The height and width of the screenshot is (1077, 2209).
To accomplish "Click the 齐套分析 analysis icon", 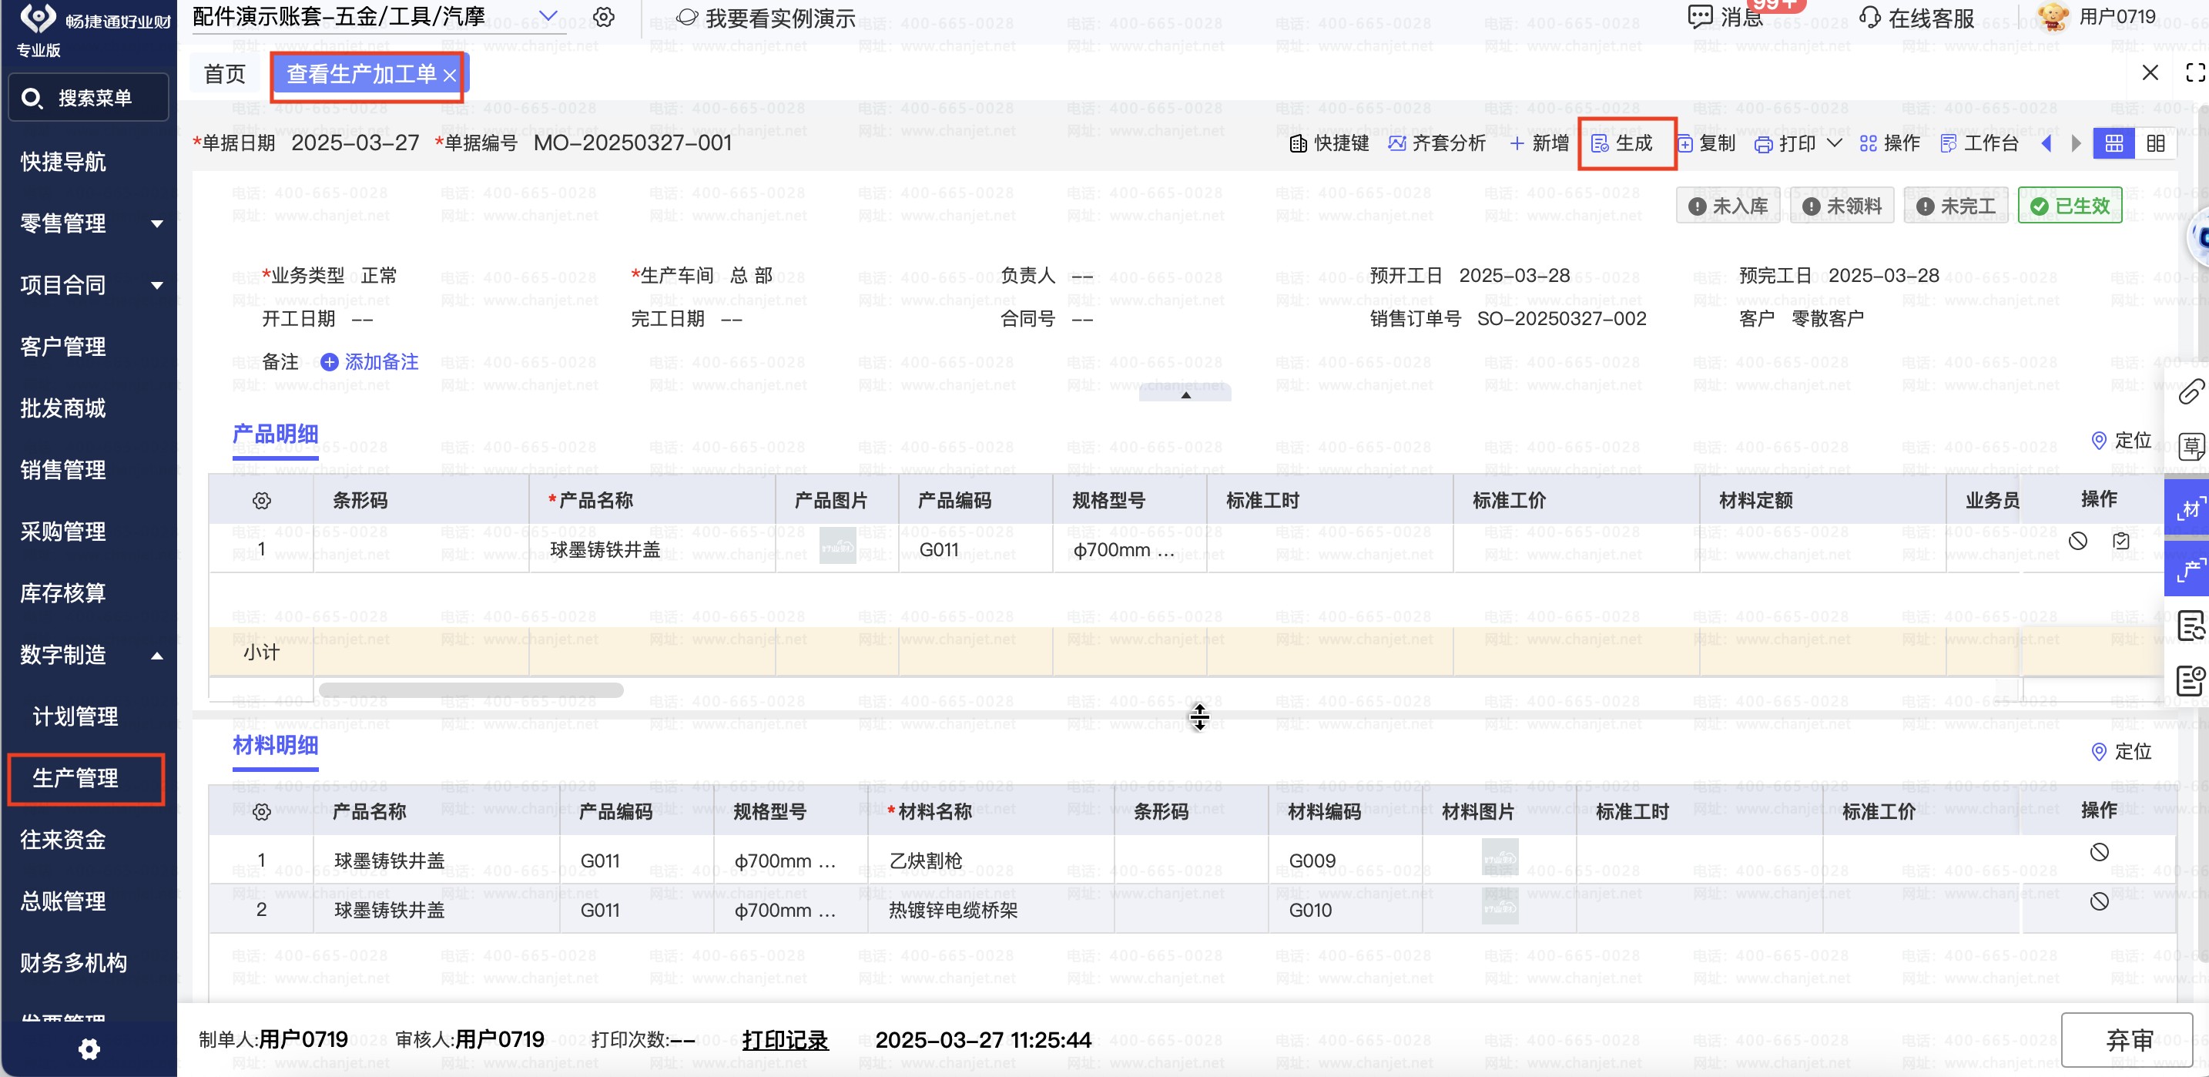I will click(x=1397, y=143).
